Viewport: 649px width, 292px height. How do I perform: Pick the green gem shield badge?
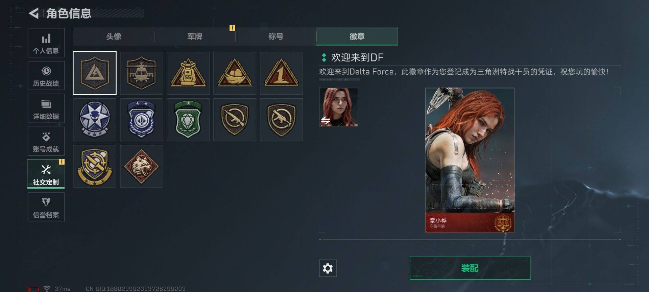point(188,120)
